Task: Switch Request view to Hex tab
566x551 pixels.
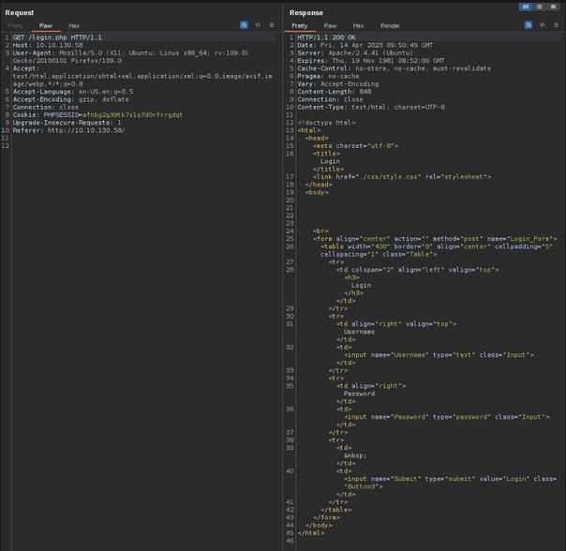Action: [x=74, y=26]
